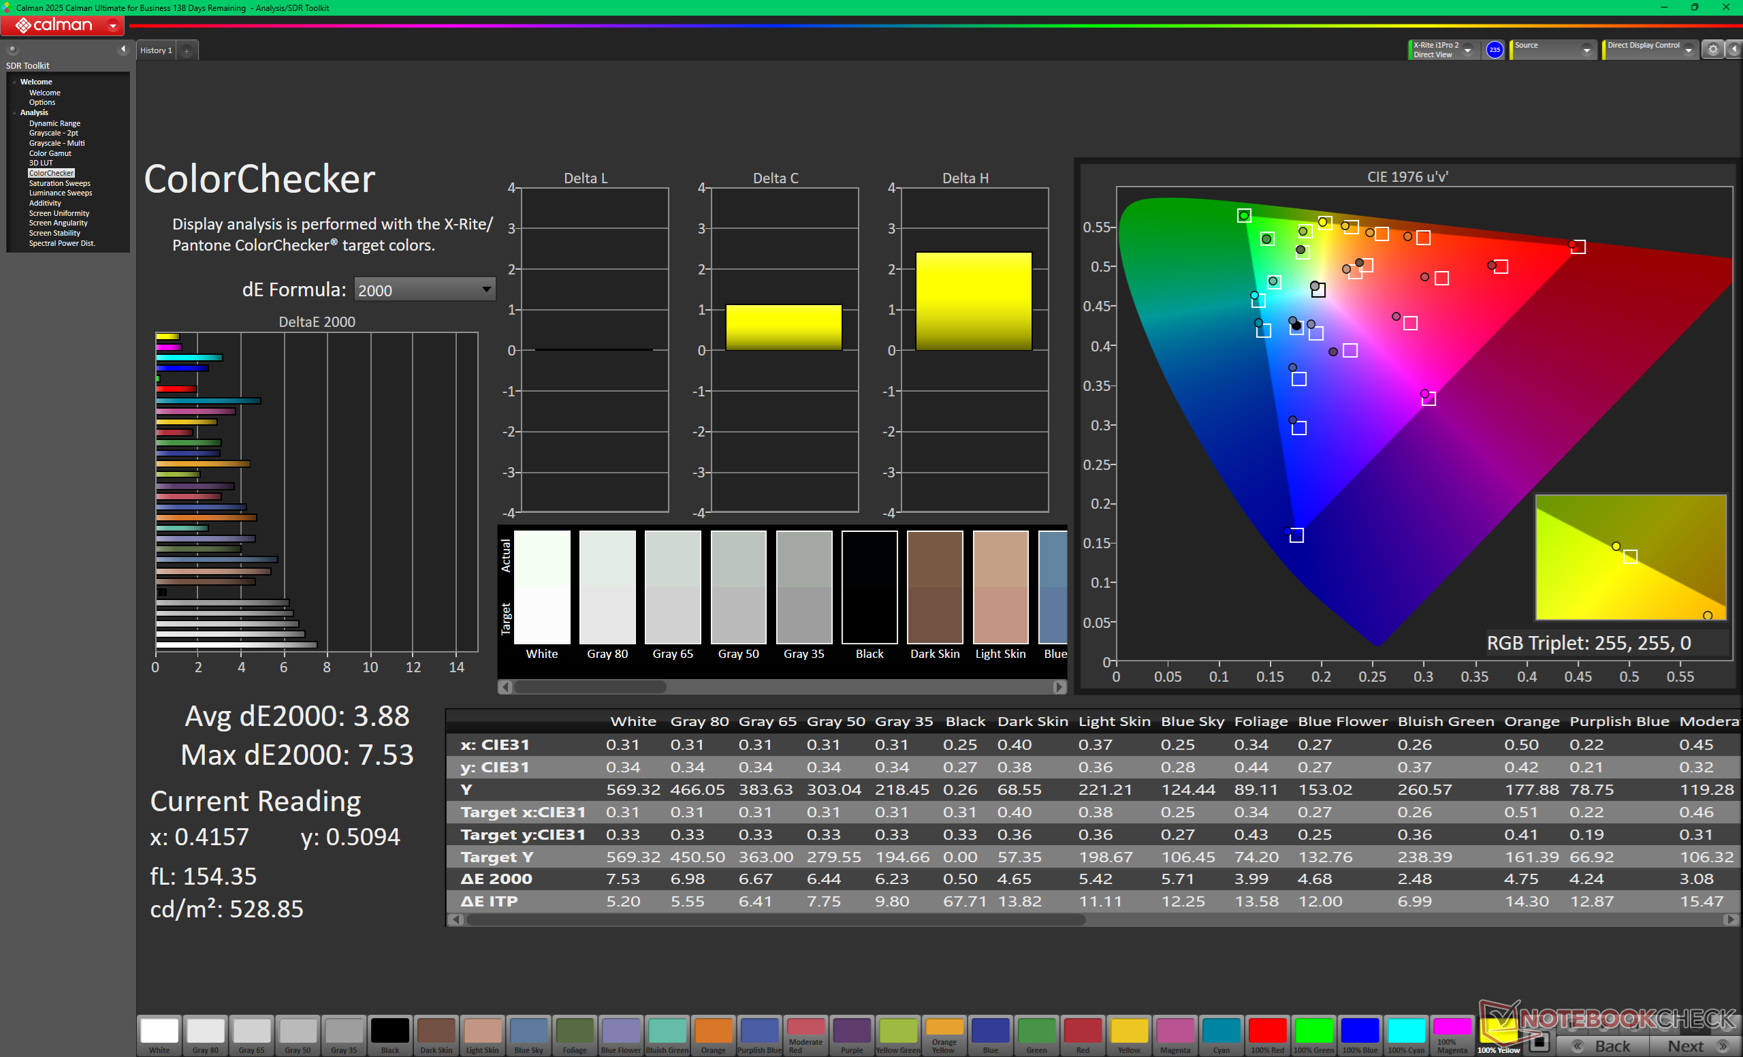
Task: Open the Calman main menu logo
Action: click(62, 25)
